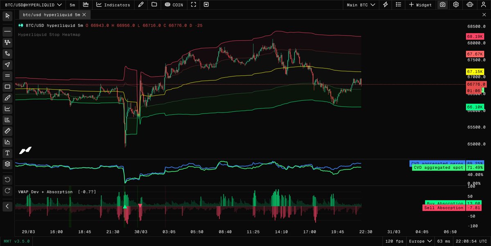Open the drawing layers manager
This screenshot has width=491, height=246.
point(7,164)
